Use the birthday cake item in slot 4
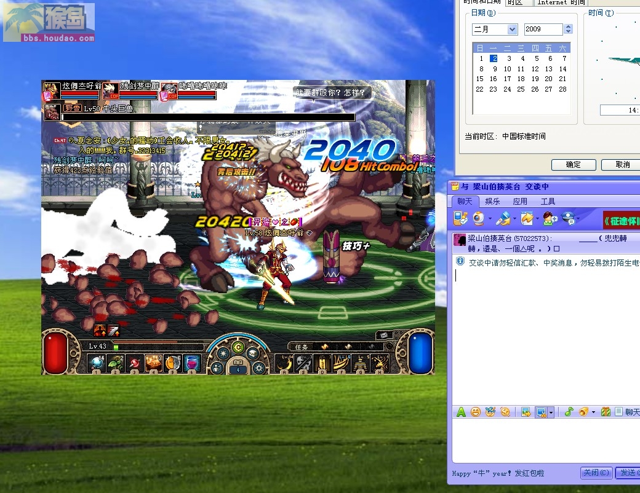Image resolution: width=640 pixels, height=493 pixels. (154, 363)
